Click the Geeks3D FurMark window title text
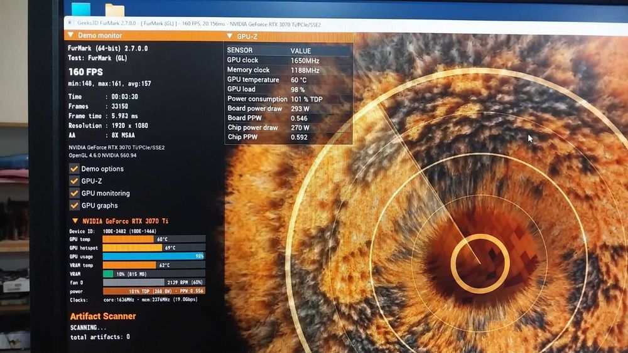 [x=199, y=24]
